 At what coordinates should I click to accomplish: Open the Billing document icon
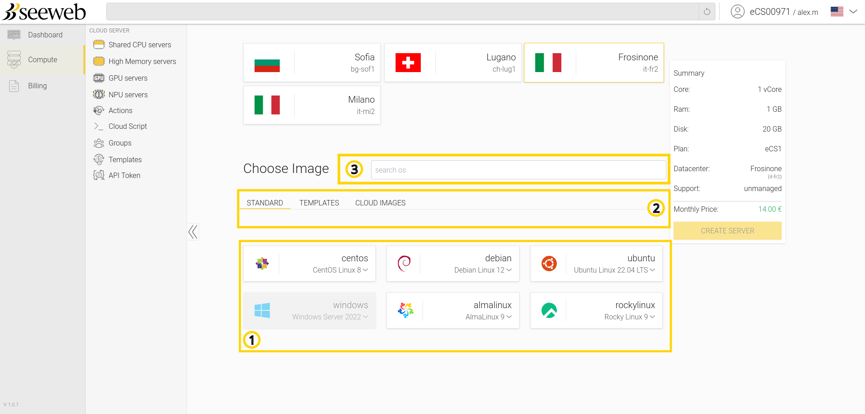click(x=14, y=86)
